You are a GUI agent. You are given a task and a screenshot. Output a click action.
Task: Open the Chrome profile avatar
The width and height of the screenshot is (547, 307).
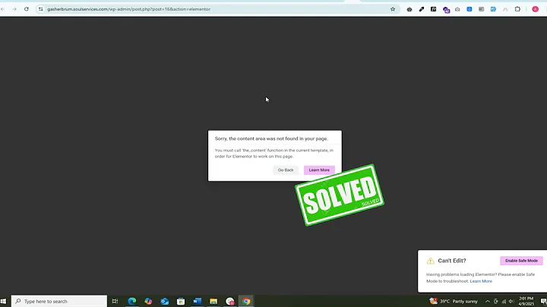[535, 9]
